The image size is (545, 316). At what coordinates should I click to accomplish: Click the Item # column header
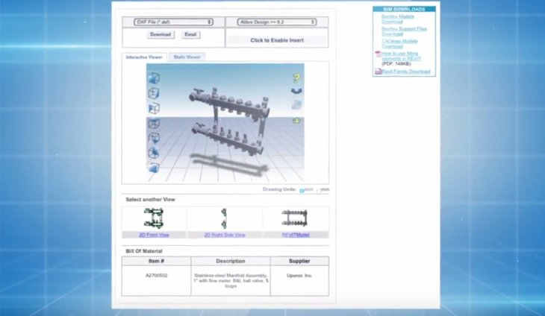(x=157, y=261)
